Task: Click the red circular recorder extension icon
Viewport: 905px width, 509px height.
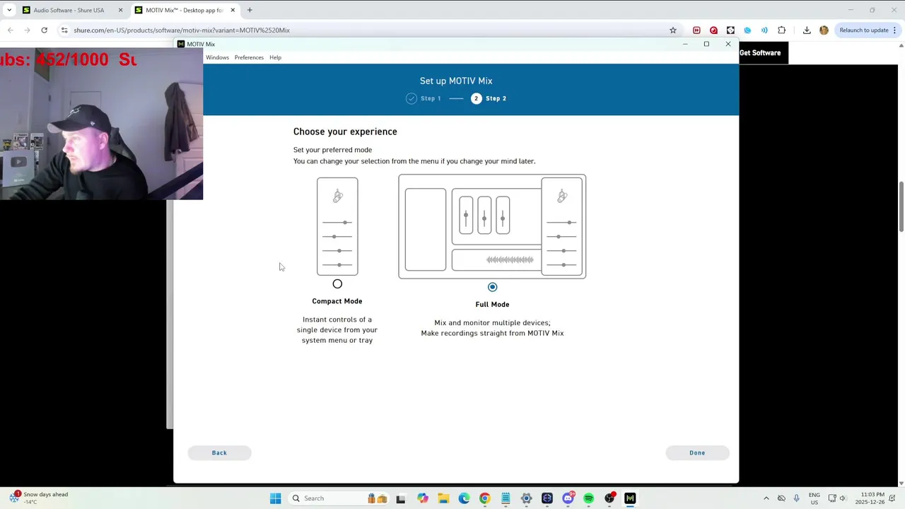Action: tap(713, 30)
